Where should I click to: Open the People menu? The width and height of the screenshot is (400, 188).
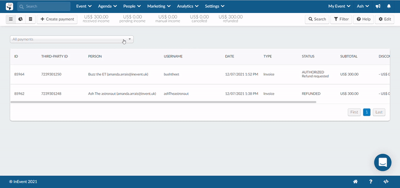pos(132,6)
